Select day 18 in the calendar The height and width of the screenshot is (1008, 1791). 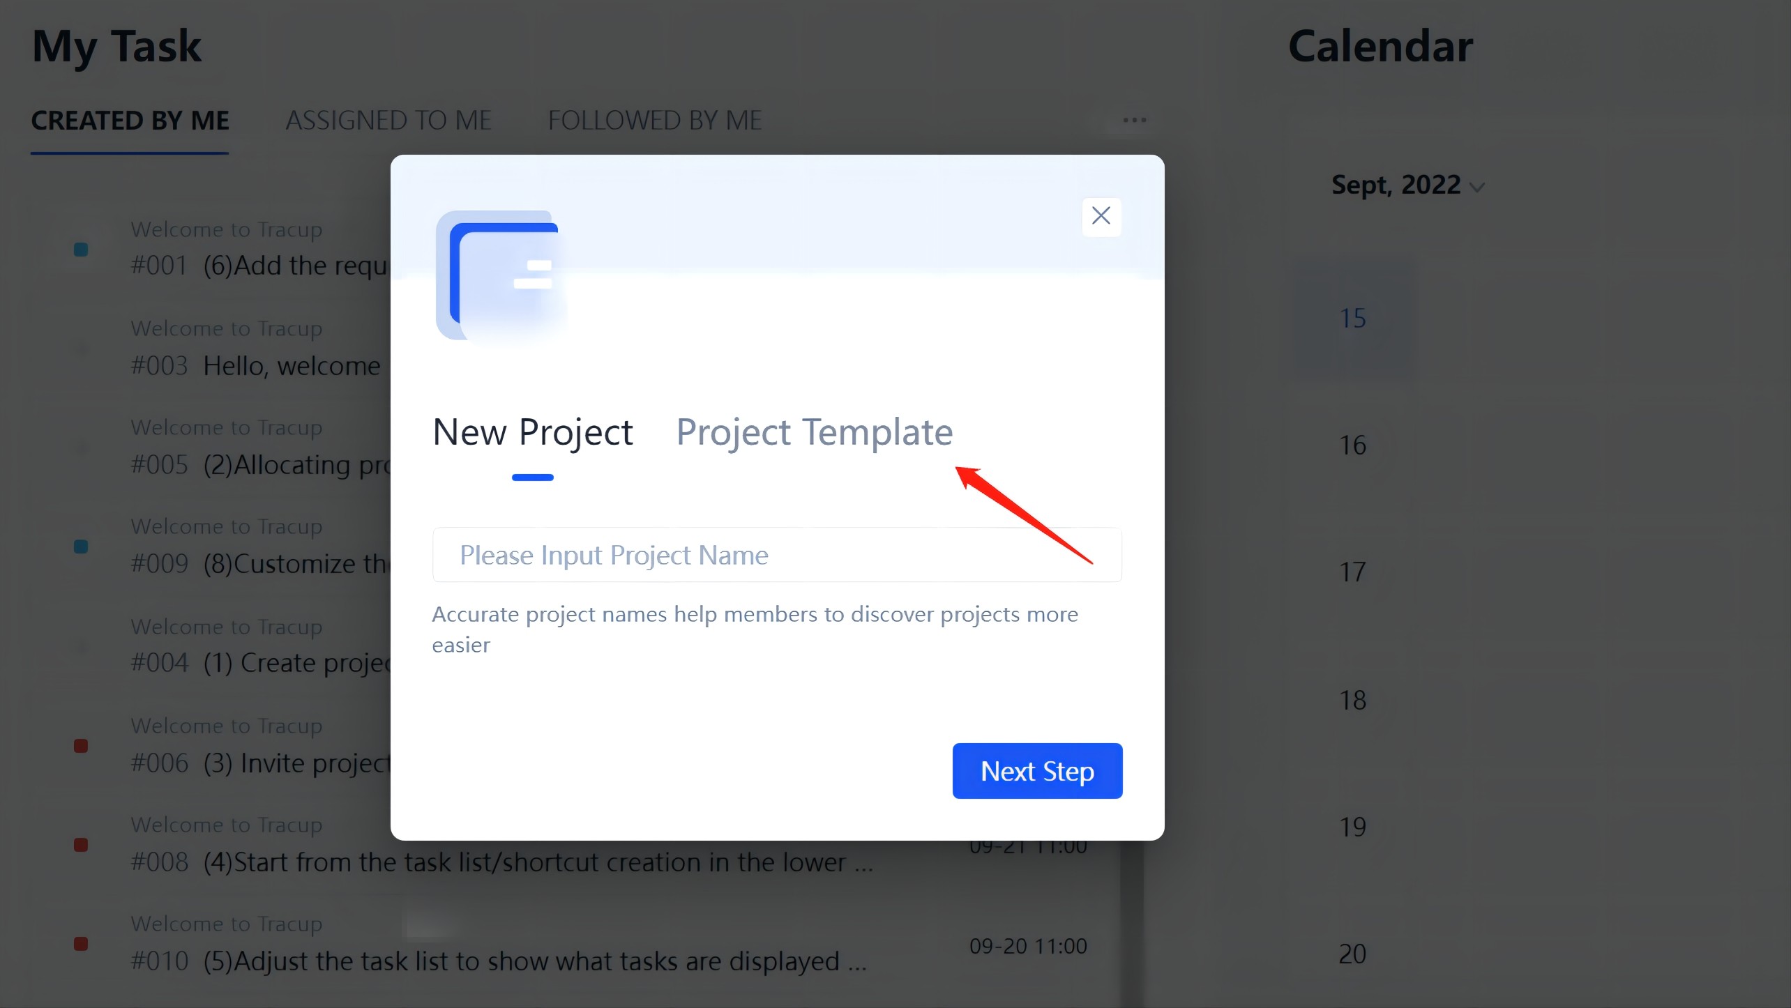(1353, 700)
